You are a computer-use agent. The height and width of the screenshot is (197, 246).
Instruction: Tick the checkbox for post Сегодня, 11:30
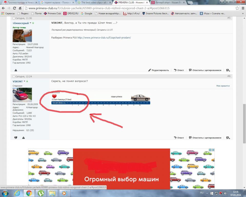point(14,18)
